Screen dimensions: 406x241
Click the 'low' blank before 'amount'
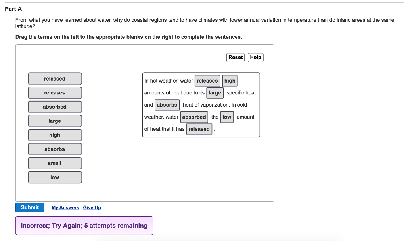(x=227, y=117)
